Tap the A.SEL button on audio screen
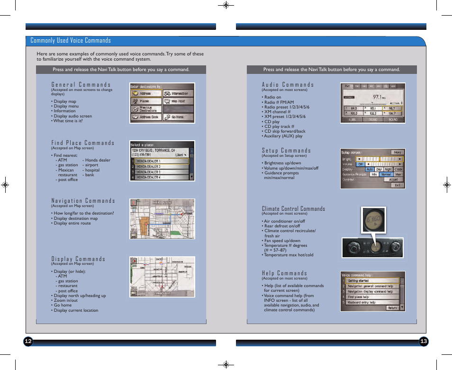The width and height of the screenshot is (452, 370). pyautogui.click(x=352, y=119)
